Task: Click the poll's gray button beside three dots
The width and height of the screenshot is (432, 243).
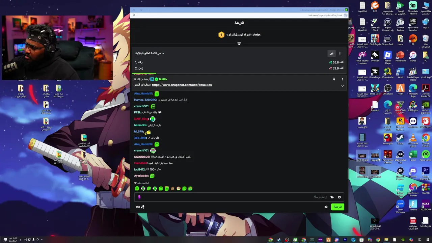Action: tap(331, 53)
